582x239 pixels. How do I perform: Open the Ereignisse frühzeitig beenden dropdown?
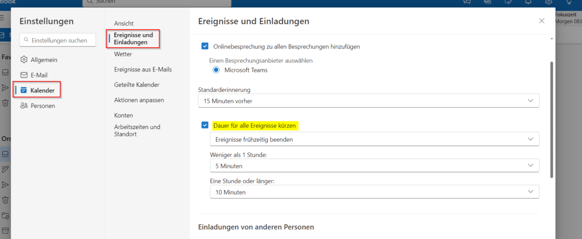pyautogui.click(x=374, y=140)
